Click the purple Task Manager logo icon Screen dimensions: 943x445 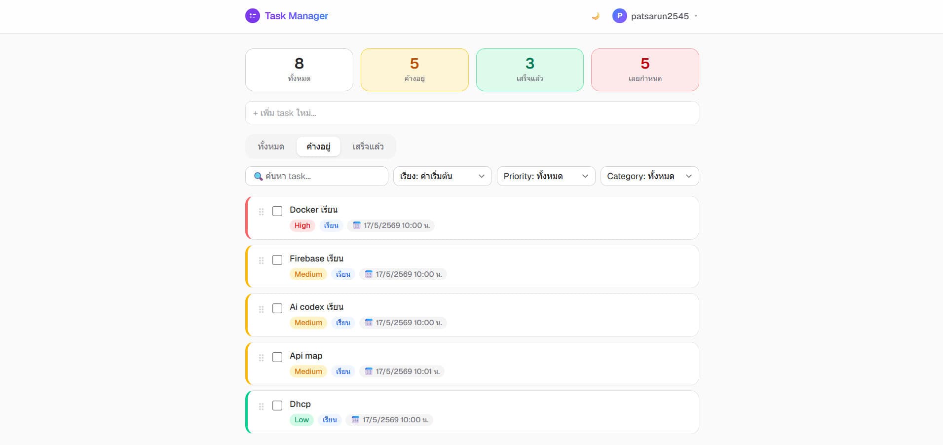(252, 16)
